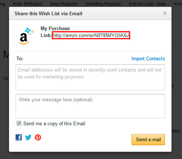Open the Kids' Birthdays tab

[x=28, y=4]
